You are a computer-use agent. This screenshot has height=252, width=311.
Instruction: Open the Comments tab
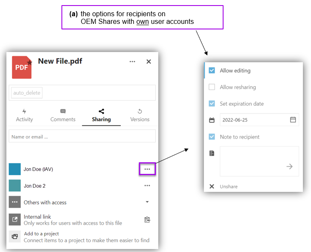pos(63,116)
